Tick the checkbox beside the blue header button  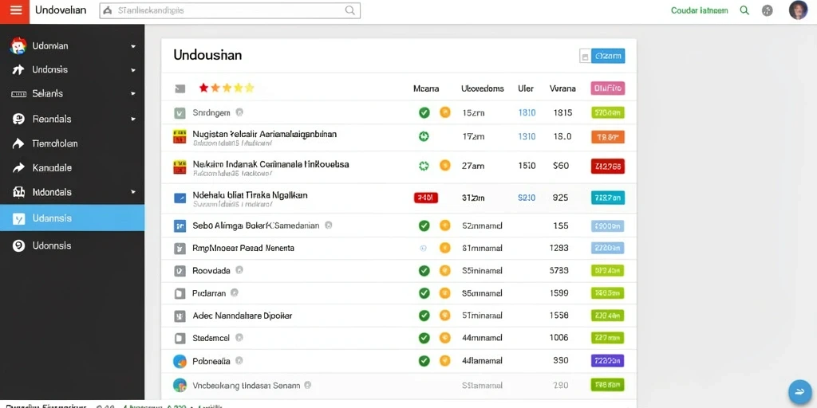585,57
